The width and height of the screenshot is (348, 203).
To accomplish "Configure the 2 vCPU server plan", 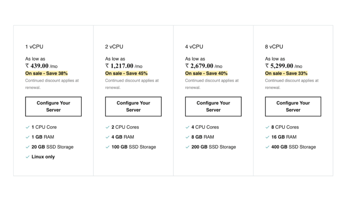I will pyautogui.click(x=133, y=106).
